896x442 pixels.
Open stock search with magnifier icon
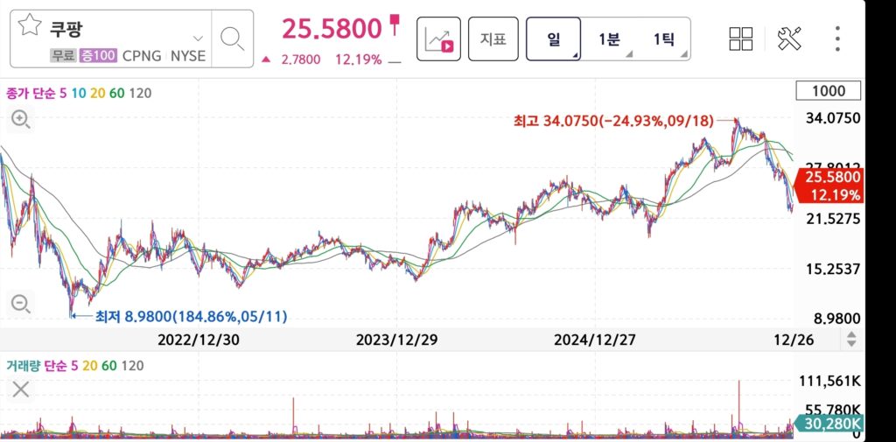[x=232, y=38]
